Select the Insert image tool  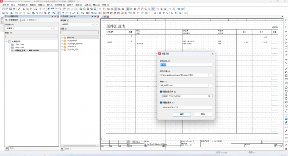coord(286,119)
